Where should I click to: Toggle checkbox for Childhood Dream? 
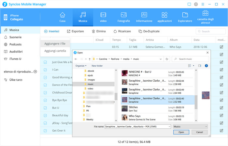click(45, 93)
